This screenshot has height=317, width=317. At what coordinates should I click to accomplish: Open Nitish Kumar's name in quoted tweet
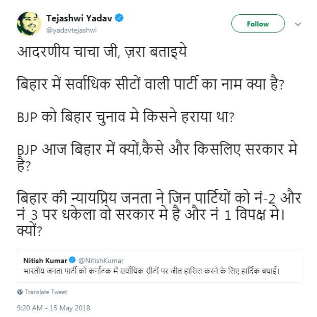click(x=45, y=261)
